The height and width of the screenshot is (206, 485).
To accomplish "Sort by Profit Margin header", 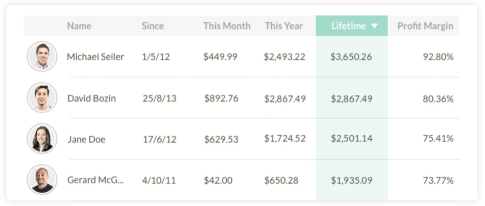I will pos(425,26).
